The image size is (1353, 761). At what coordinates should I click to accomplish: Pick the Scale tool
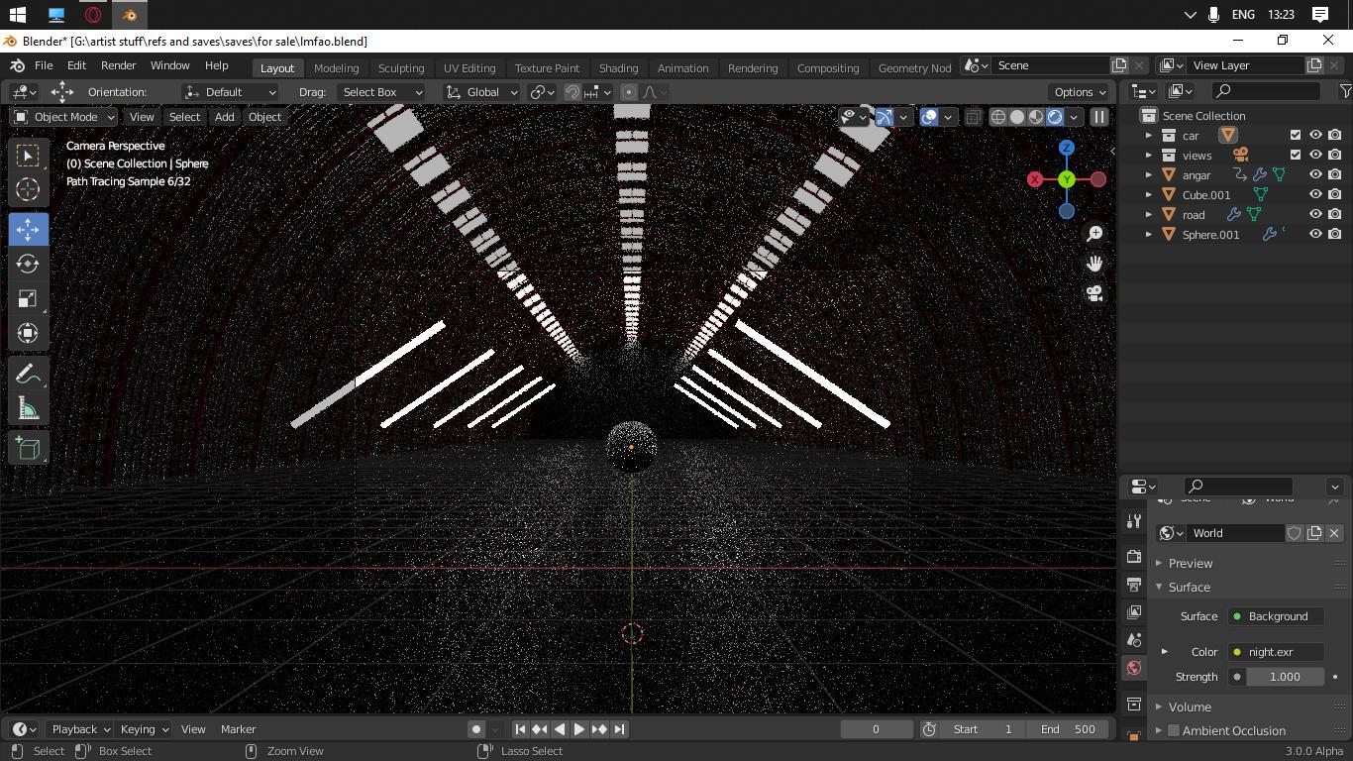(x=28, y=298)
